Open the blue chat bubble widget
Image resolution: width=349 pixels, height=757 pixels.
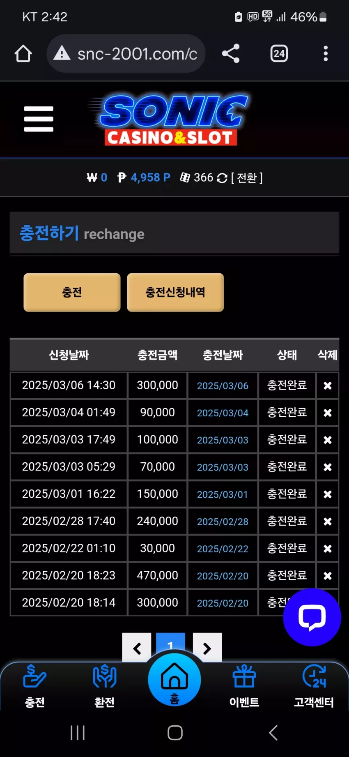pyautogui.click(x=312, y=617)
